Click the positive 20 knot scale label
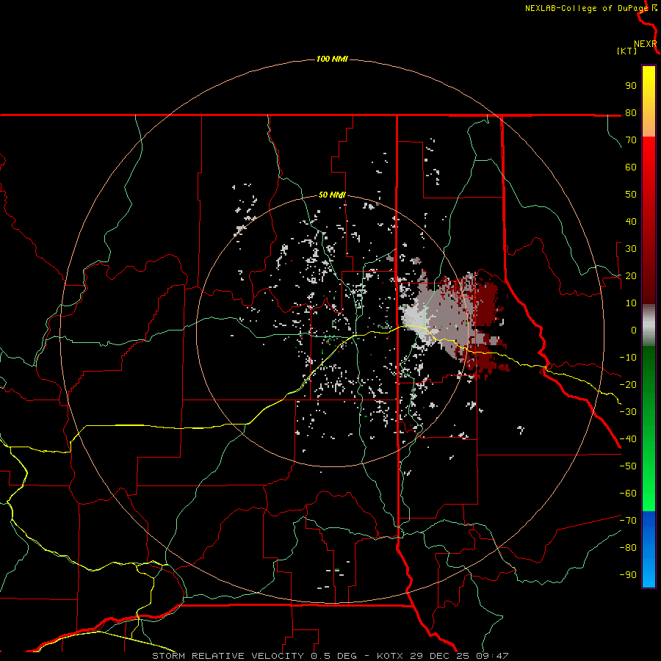 tap(631, 276)
